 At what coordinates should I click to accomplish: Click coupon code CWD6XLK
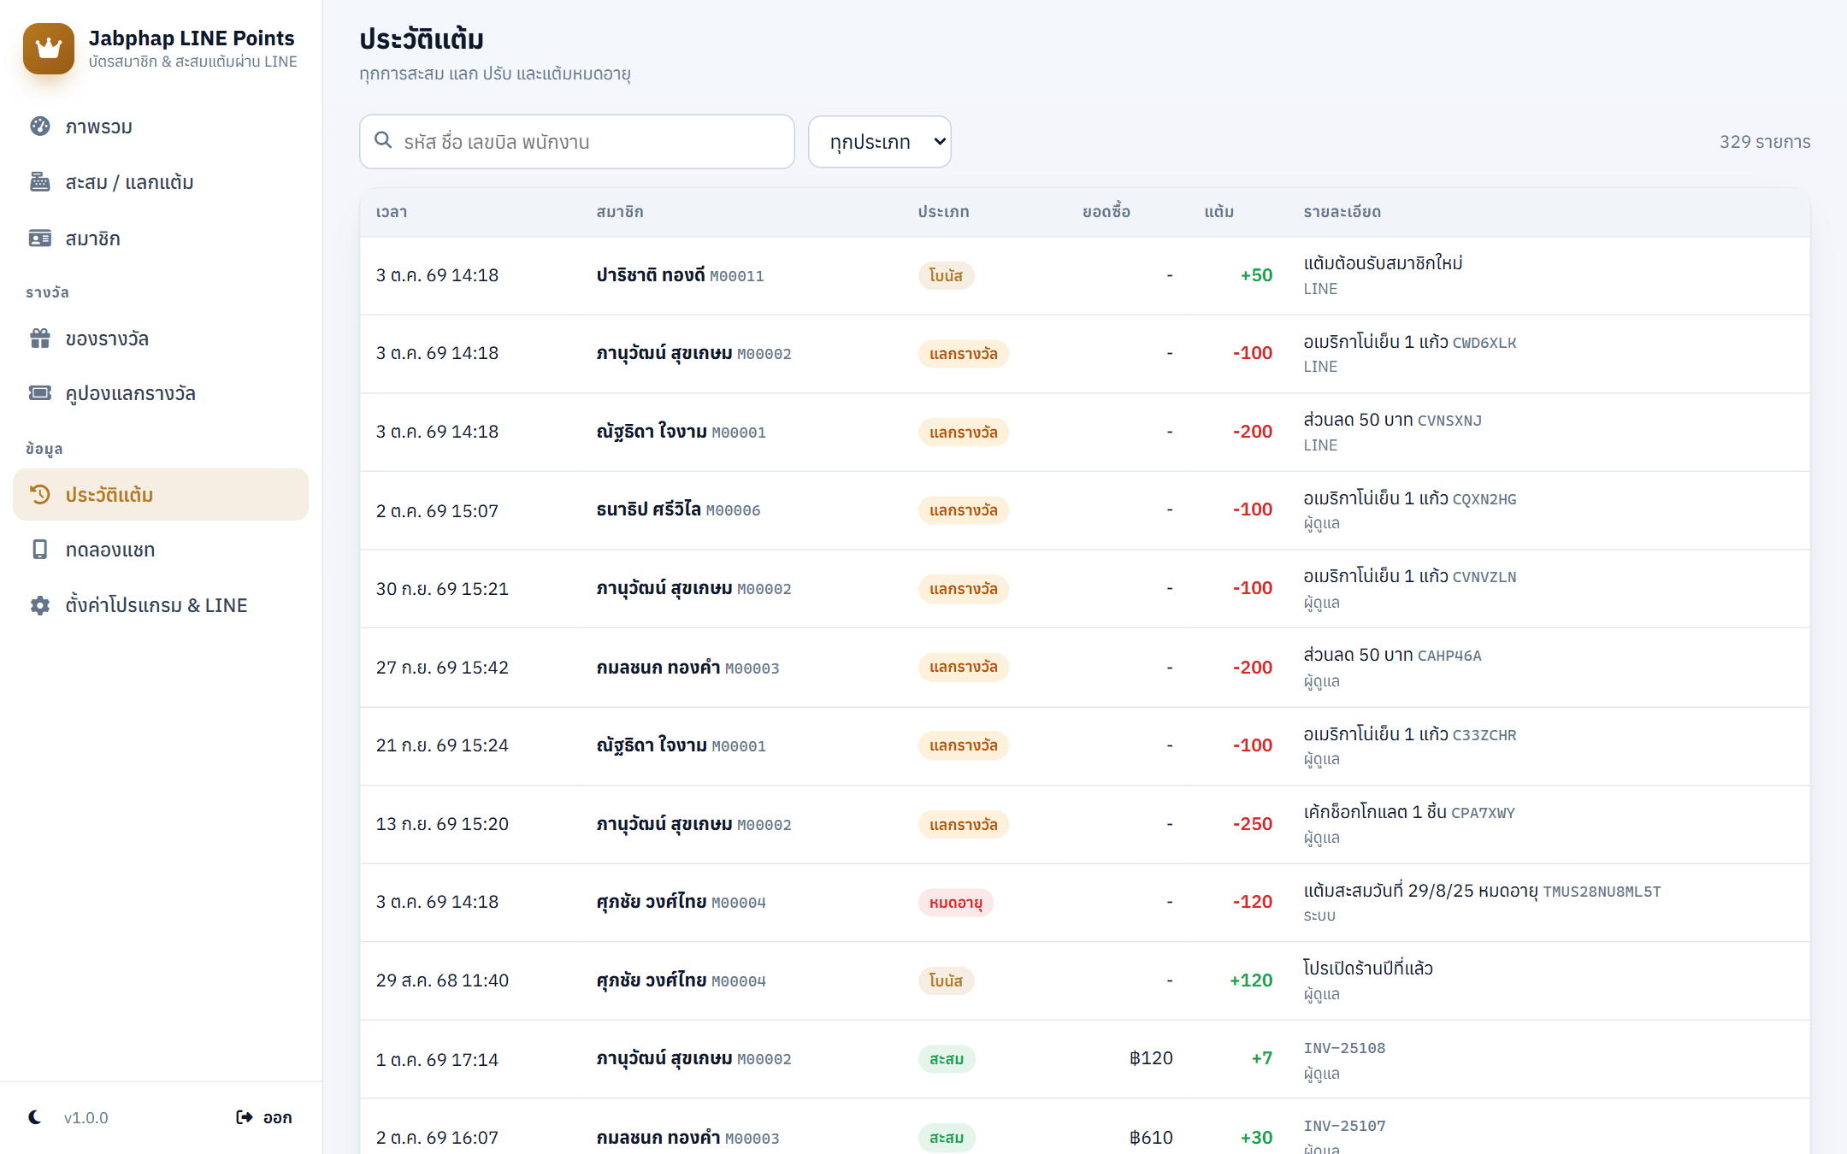click(x=1484, y=343)
